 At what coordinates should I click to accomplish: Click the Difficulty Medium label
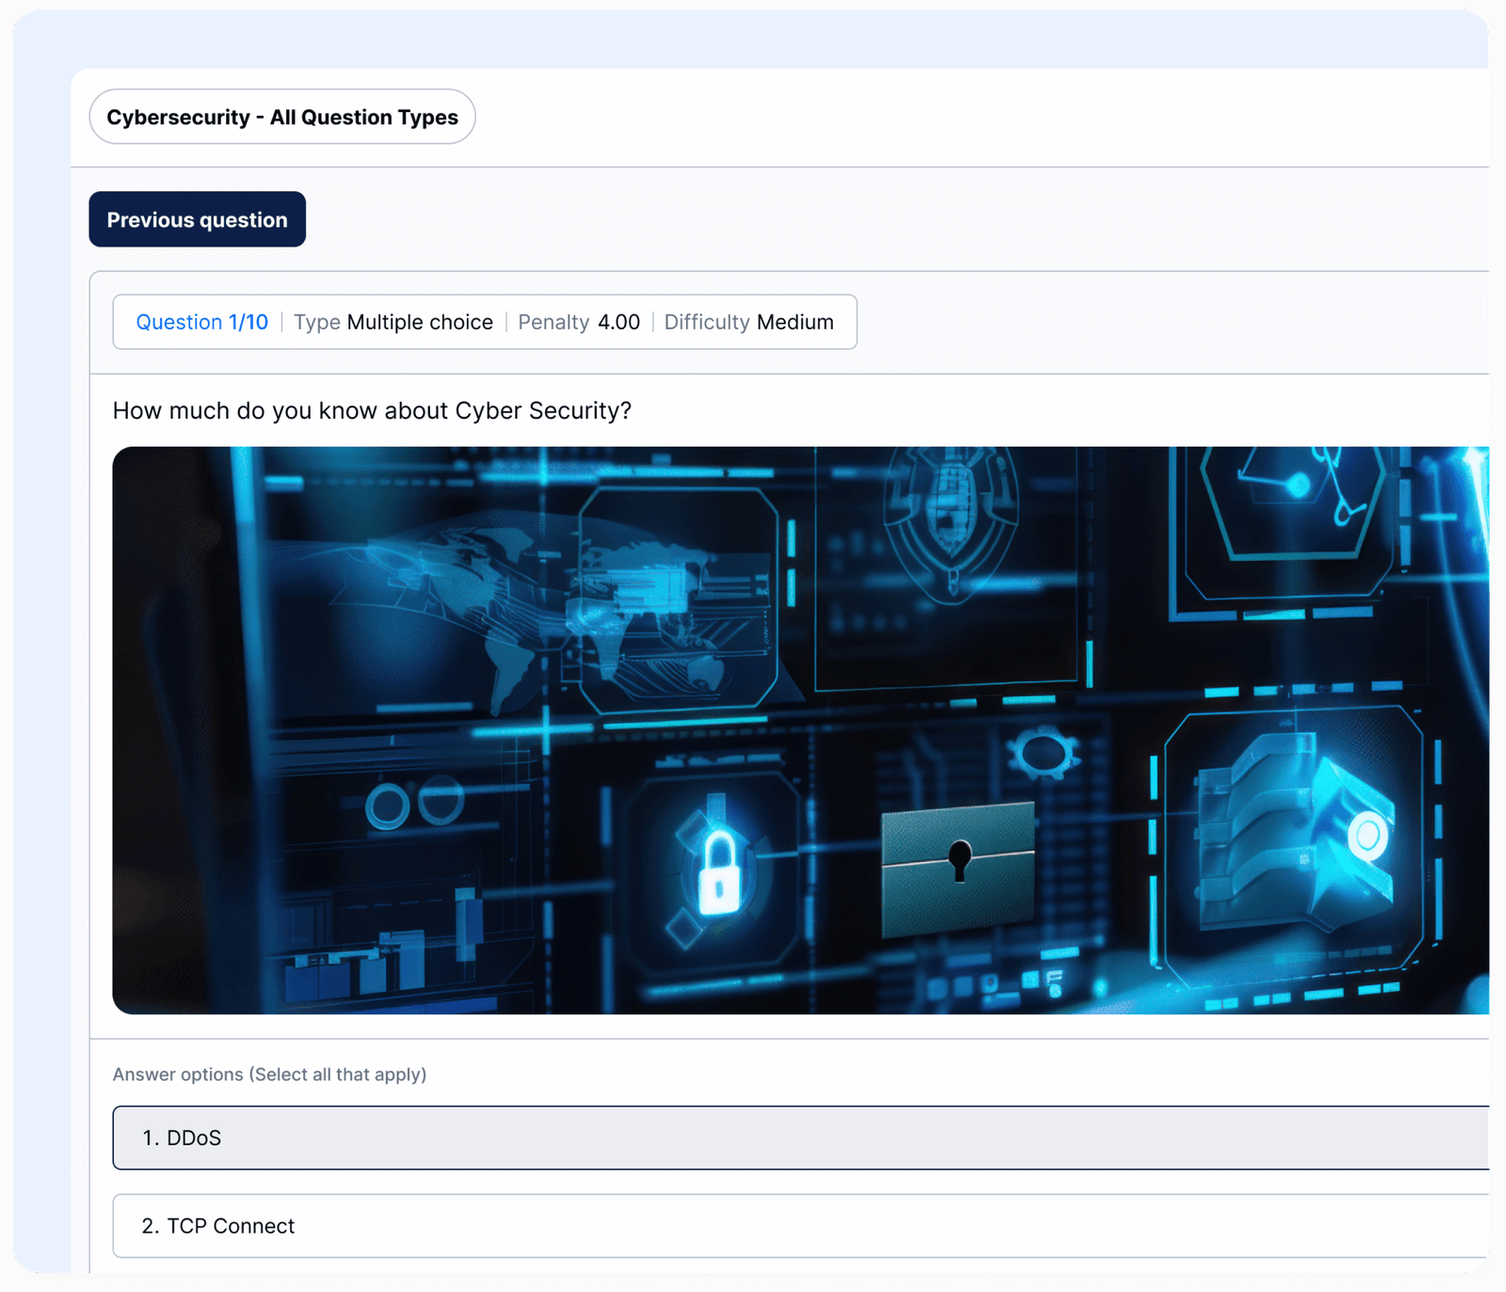[748, 322]
